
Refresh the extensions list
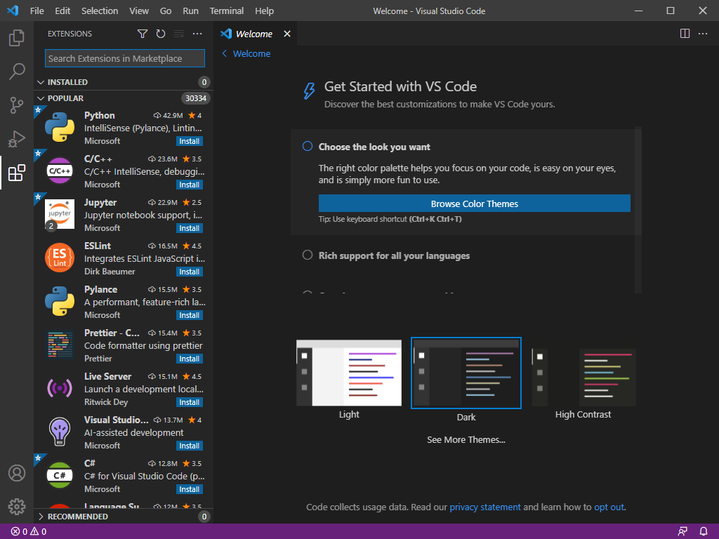(x=161, y=34)
